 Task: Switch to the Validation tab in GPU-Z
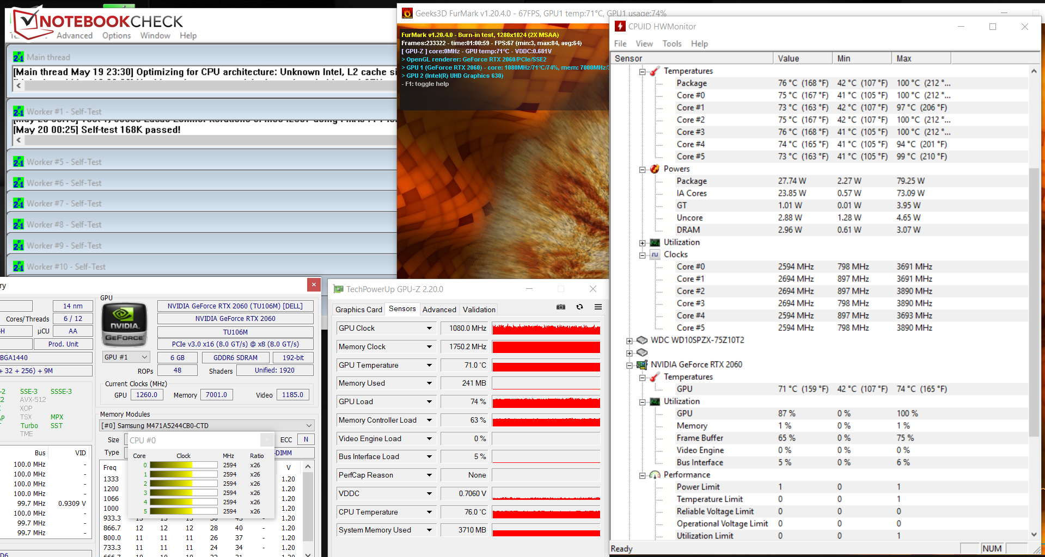pyautogui.click(x=479, y=310)
